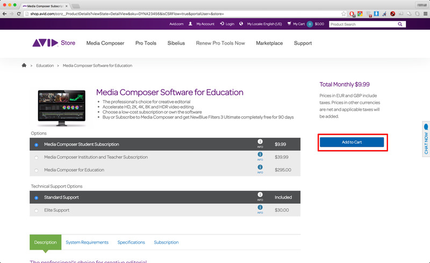
Task: Select Institution and Teacher Subscription radio button
Action: click(x=36, y=158)
